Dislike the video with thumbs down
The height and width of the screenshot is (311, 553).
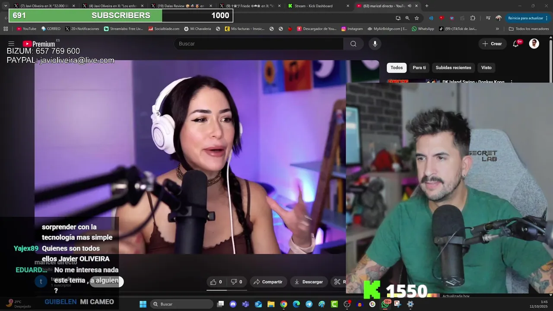[x=236, y=282]
